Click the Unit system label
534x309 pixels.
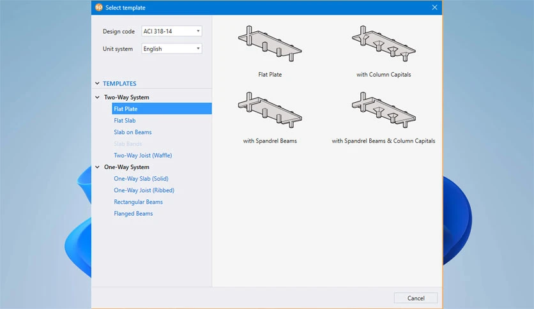tap(118, 49)
